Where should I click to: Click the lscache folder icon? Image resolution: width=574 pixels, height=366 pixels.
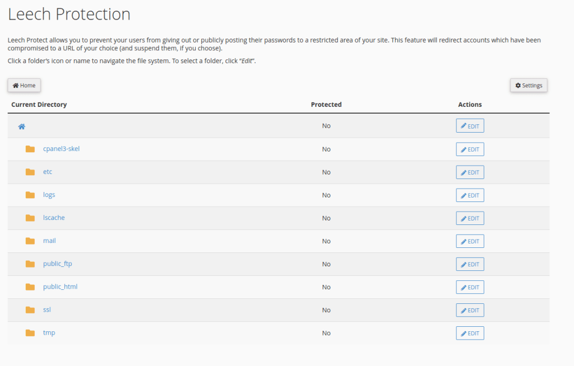(30, 218)
